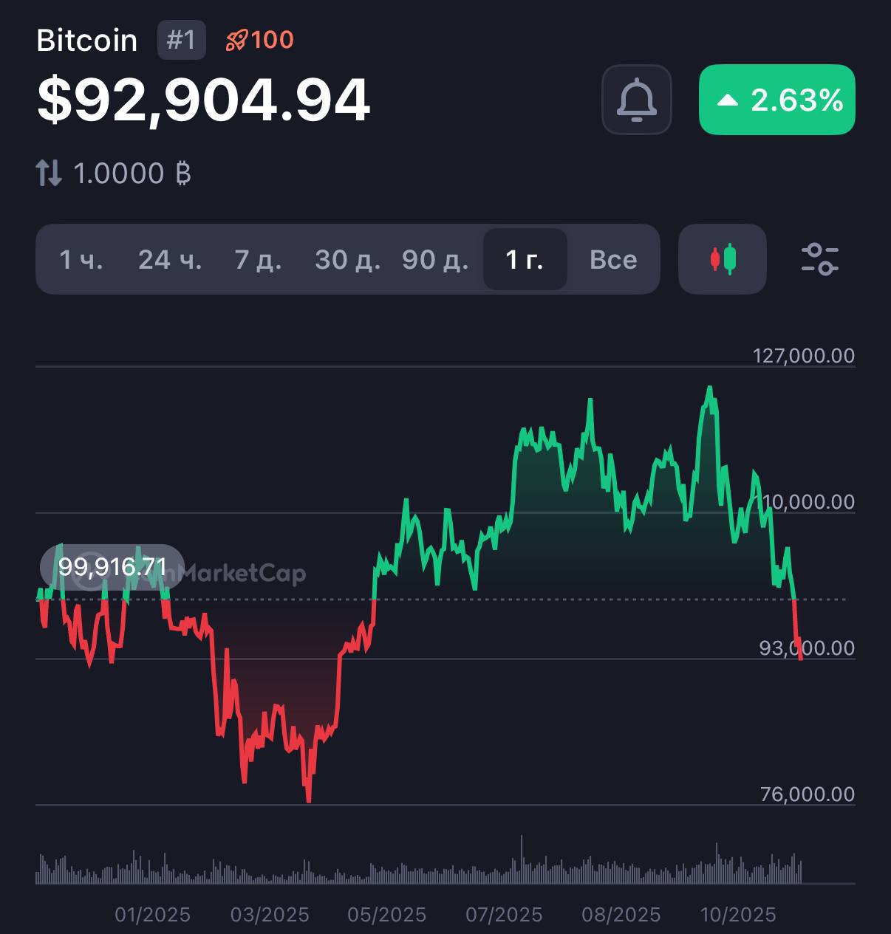The image size is (891, 934).
Task: Tap the Bitcoin coin name title
Action: (87, 40)
